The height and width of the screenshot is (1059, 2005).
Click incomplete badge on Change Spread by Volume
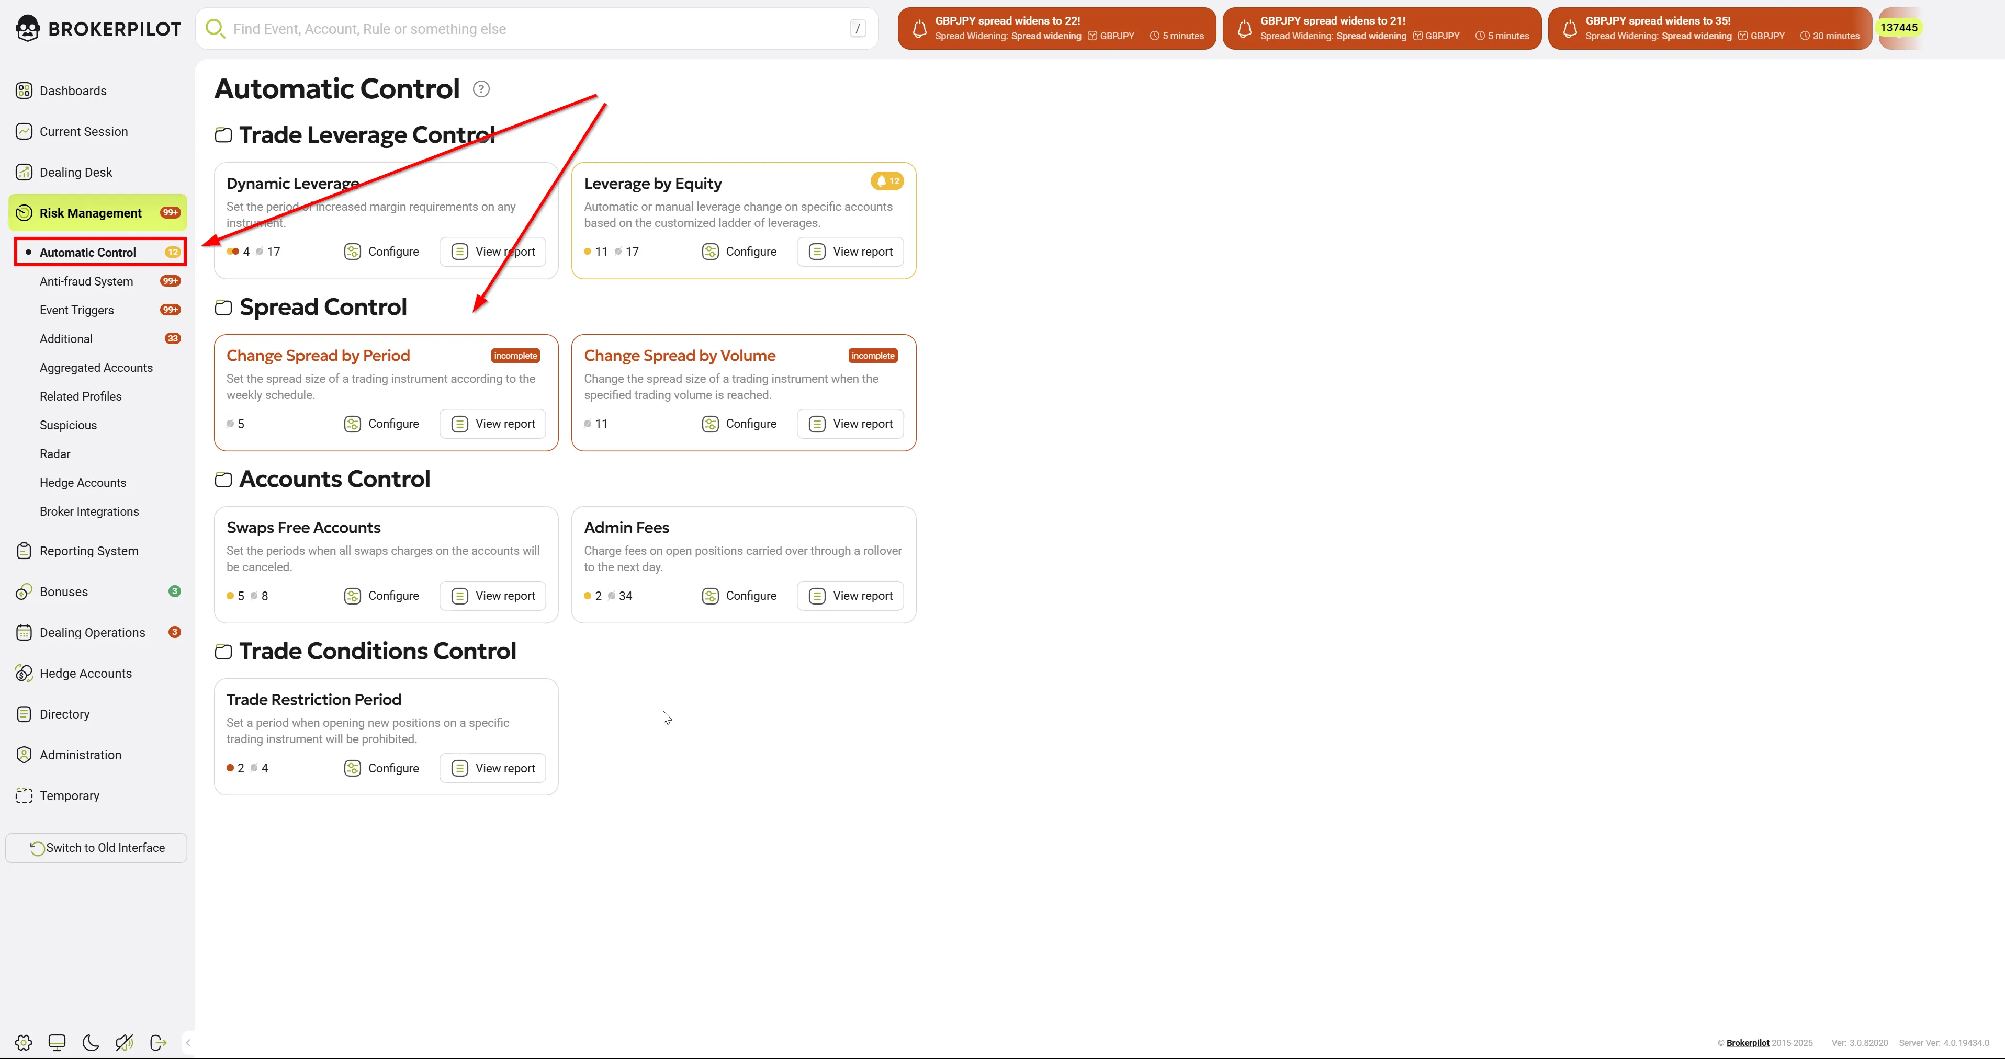coord(873,356)
